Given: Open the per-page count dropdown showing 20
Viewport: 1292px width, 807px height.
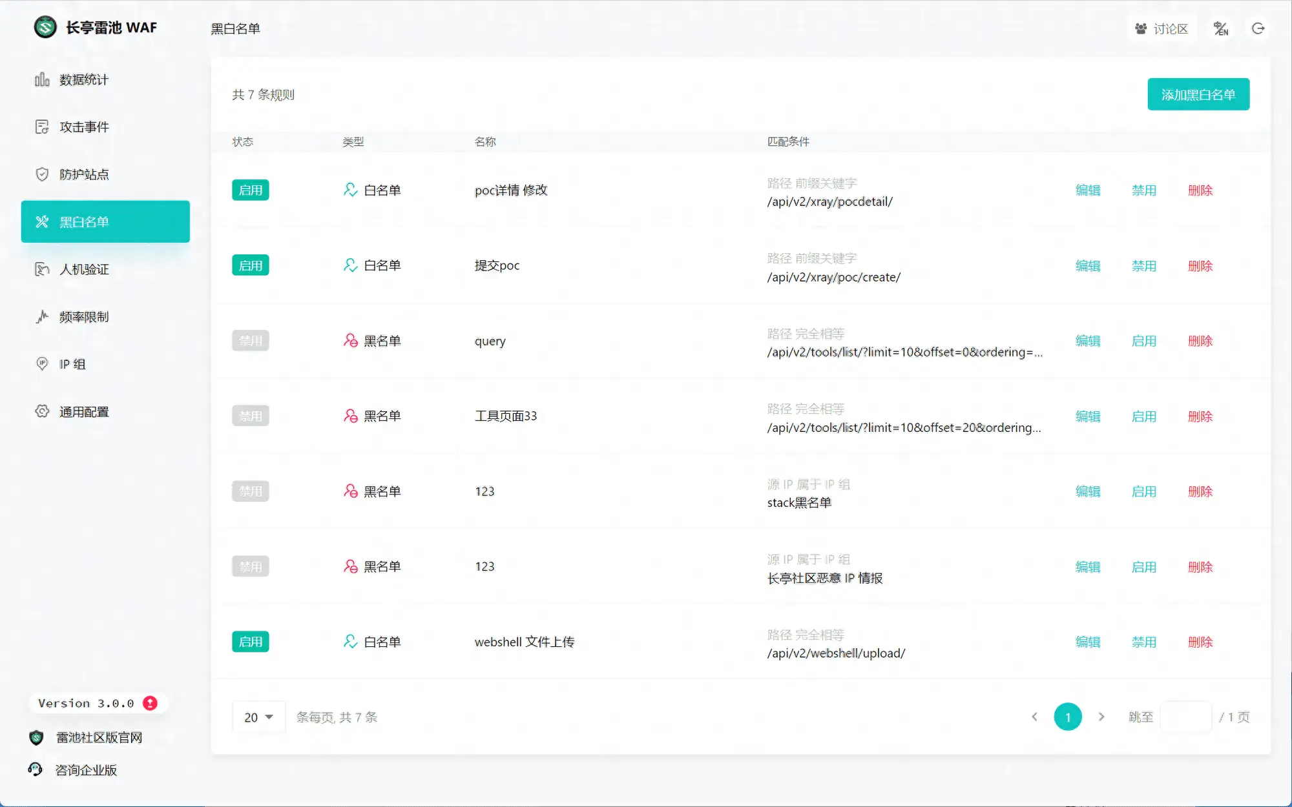Looking at the screenshot, I should point(258,717).
